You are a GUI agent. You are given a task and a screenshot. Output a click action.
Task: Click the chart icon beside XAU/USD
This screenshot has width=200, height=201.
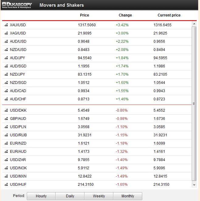click(6, 25)
